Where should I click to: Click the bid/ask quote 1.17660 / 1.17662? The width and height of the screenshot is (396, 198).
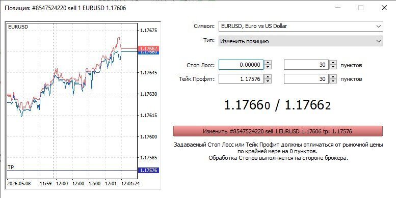point(277,105)
